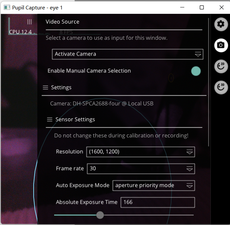230x225 pixels.
Task: Minimize the Pupil Capture eye 1 window
Action: click(182, 7)
